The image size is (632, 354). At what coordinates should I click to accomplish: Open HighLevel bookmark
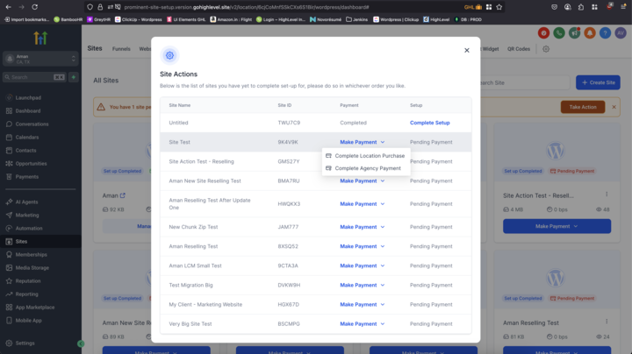436,19
